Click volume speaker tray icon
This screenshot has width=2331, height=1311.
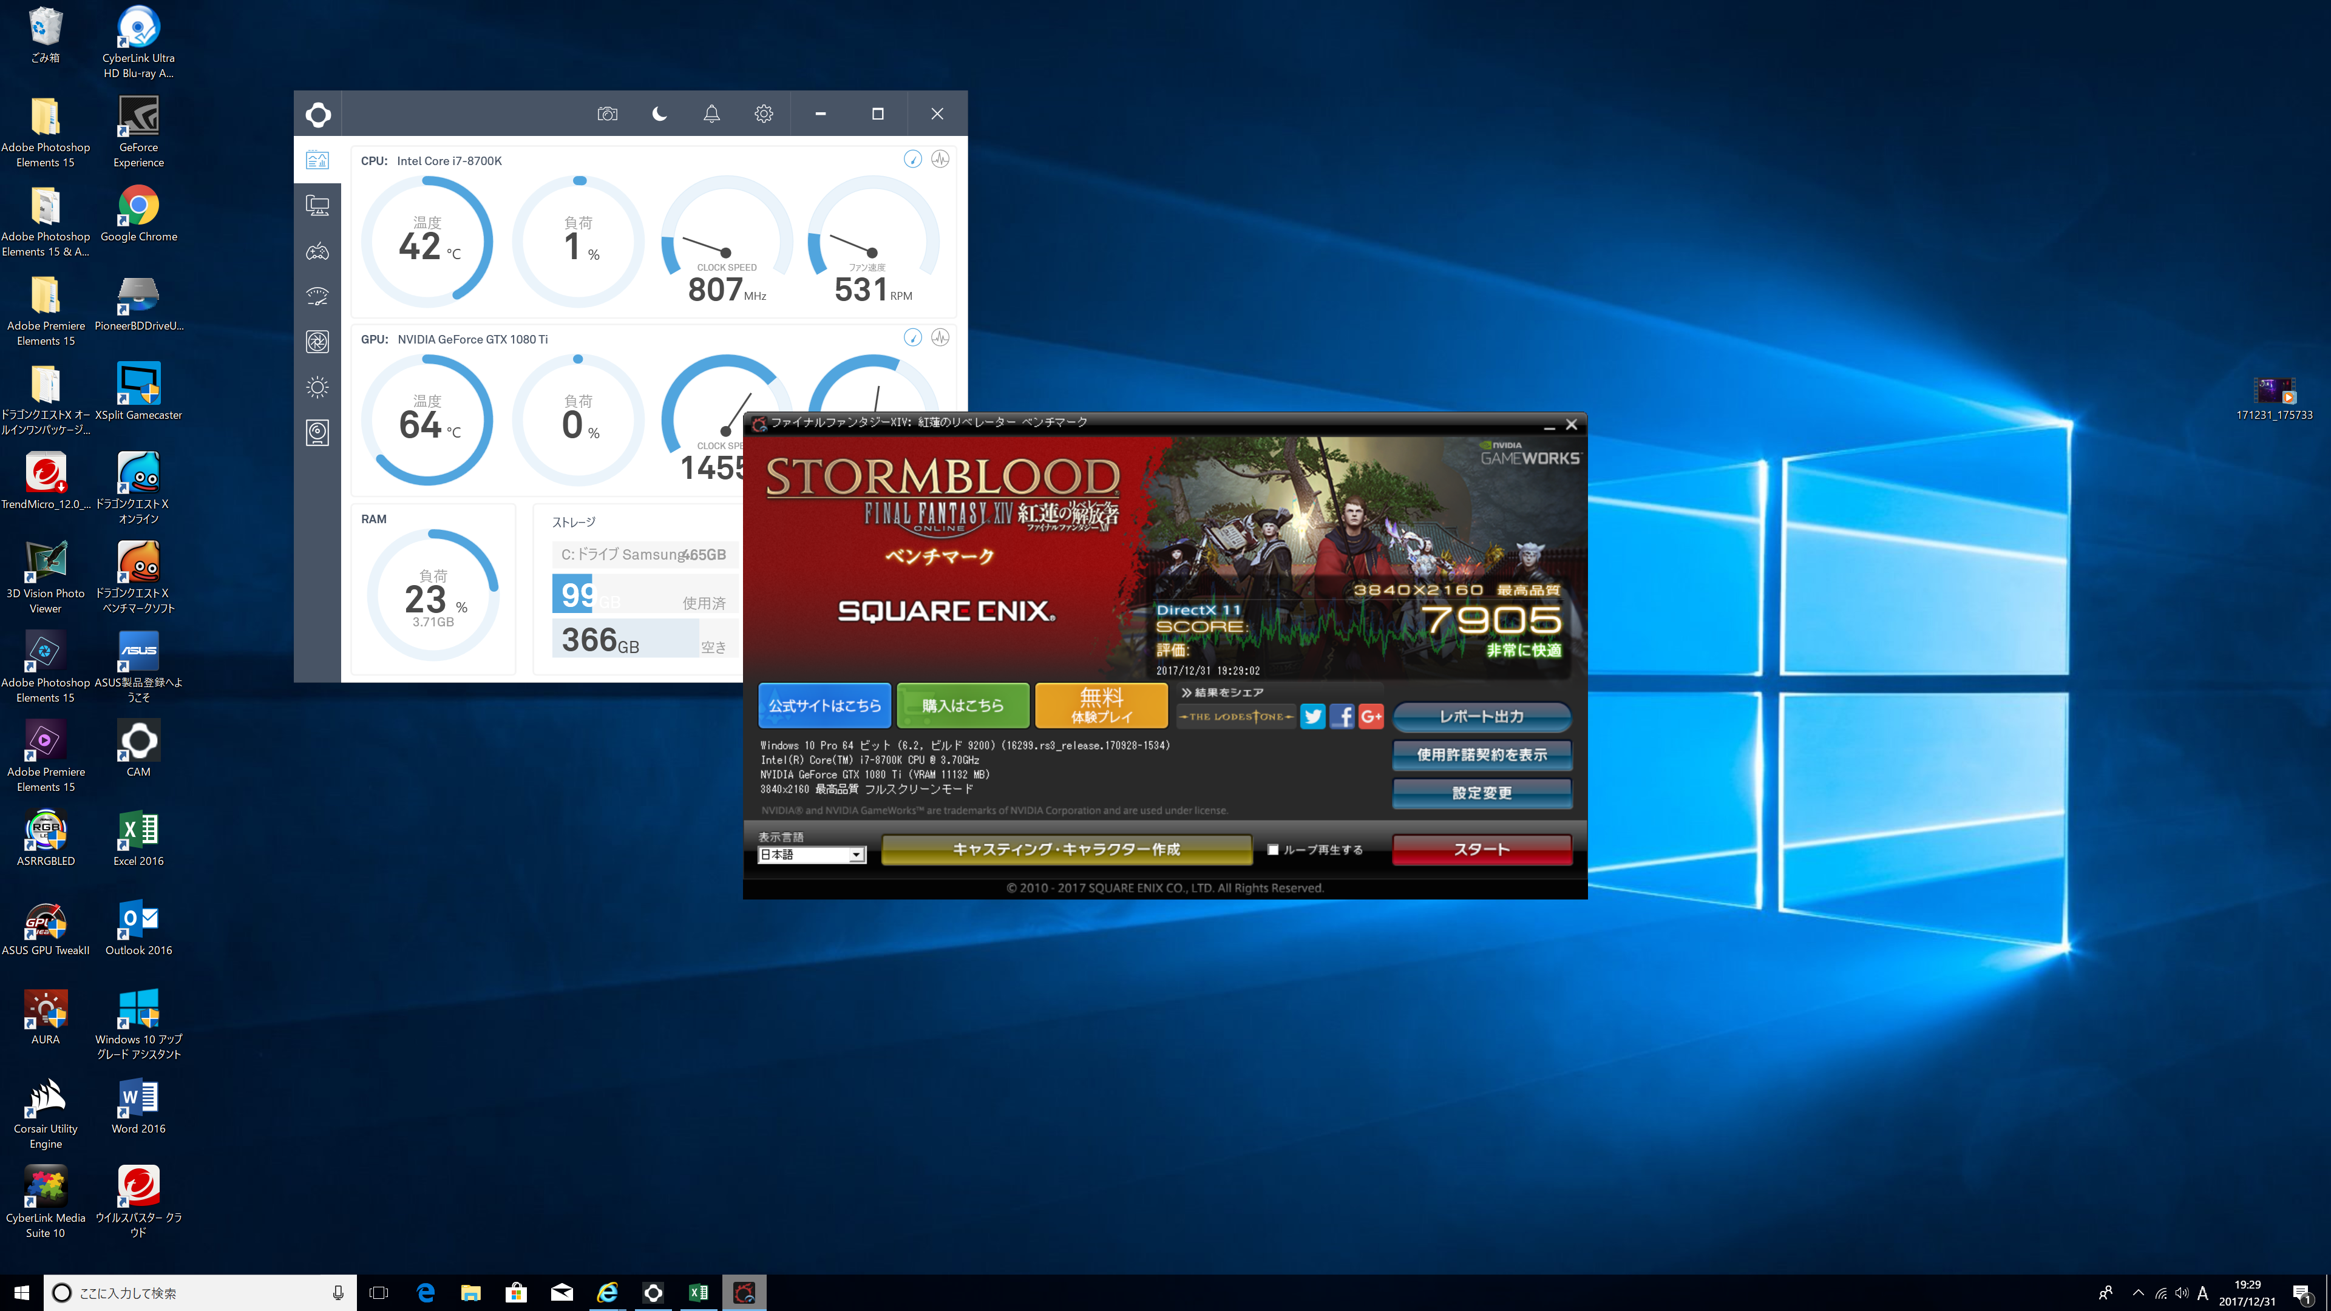[2182, 1293]
